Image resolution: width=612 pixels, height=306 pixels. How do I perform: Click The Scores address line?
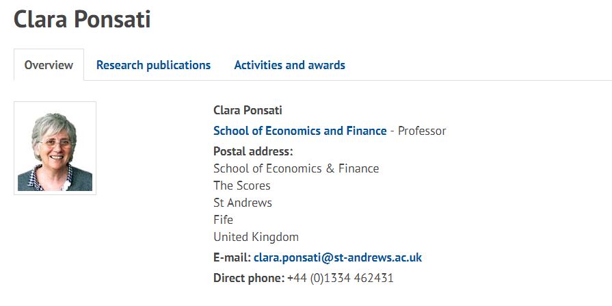point(242,186)
